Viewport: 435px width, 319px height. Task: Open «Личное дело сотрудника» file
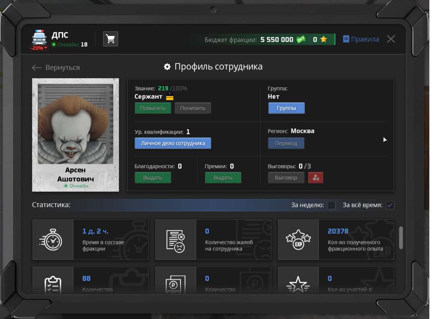(x=173, y=143)
